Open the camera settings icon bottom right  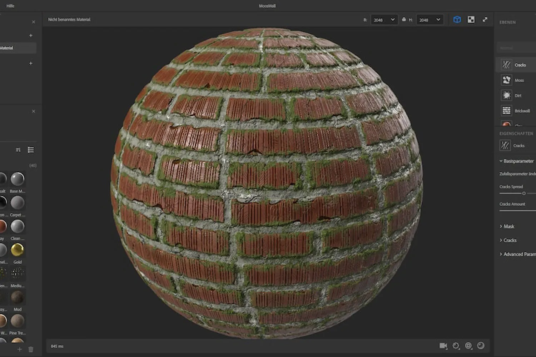click(444, 346)
